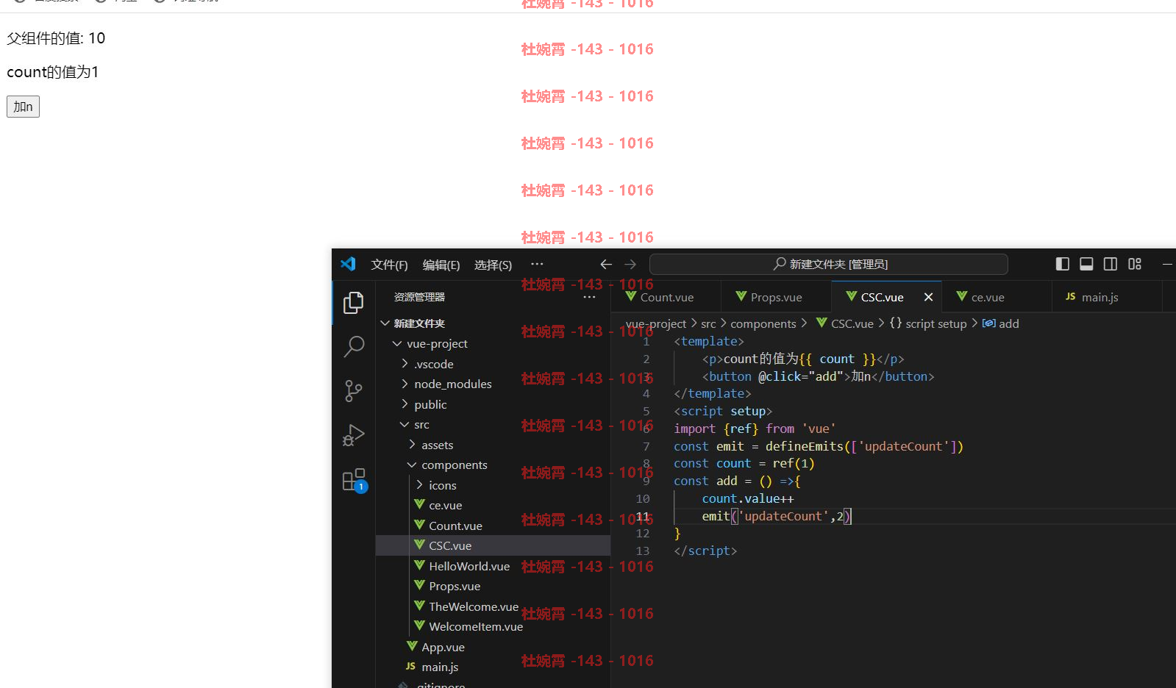Click 父组件的值: 10 text on page
Viewport: 1176px width, 688px height.
coord(56,38)
